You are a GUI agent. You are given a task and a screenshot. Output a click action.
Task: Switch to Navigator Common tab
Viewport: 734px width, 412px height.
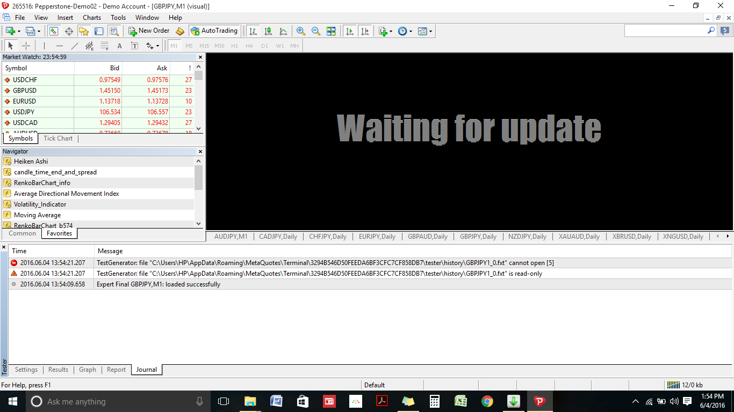point(23,233)
